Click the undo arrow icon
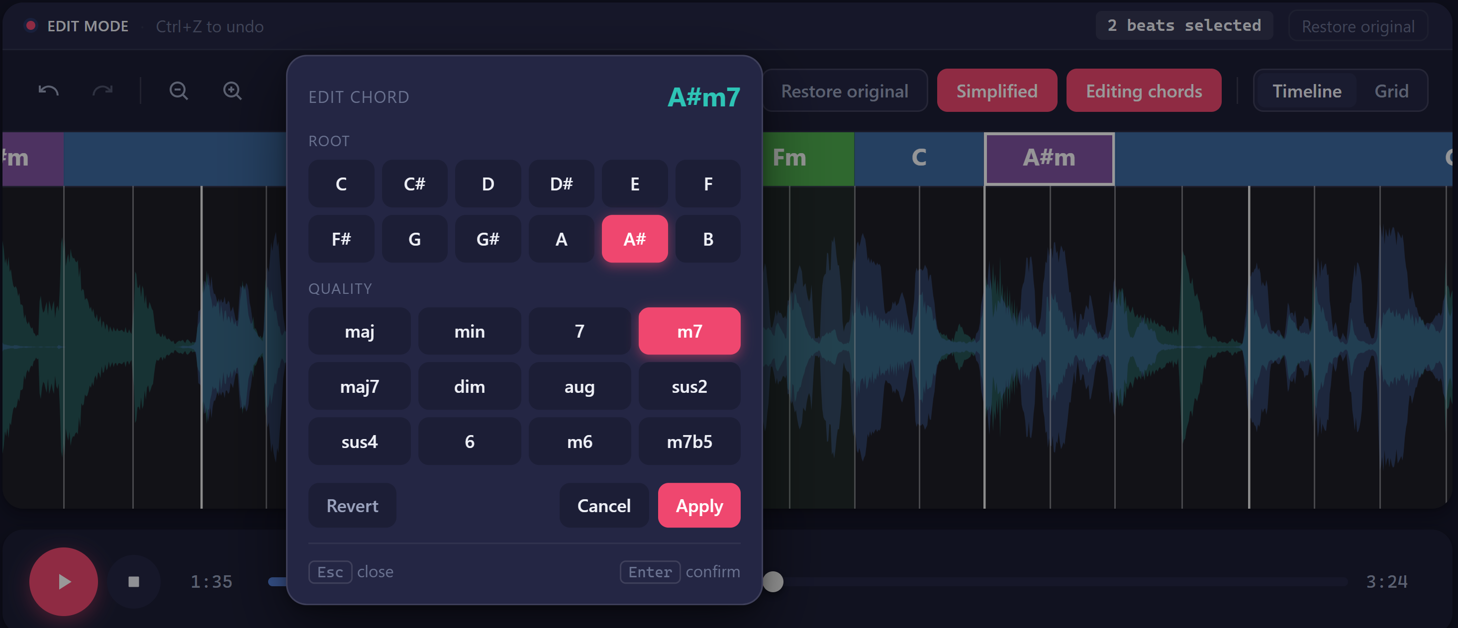The height and width of the screenshot is (628, 1458). 49,90
